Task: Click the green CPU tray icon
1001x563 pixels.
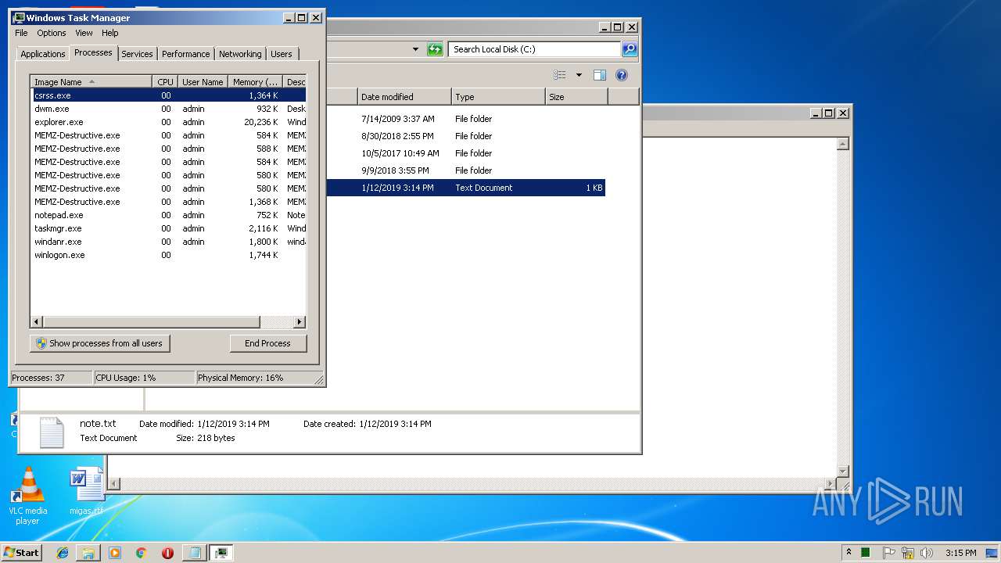Action: pos(866,553)
